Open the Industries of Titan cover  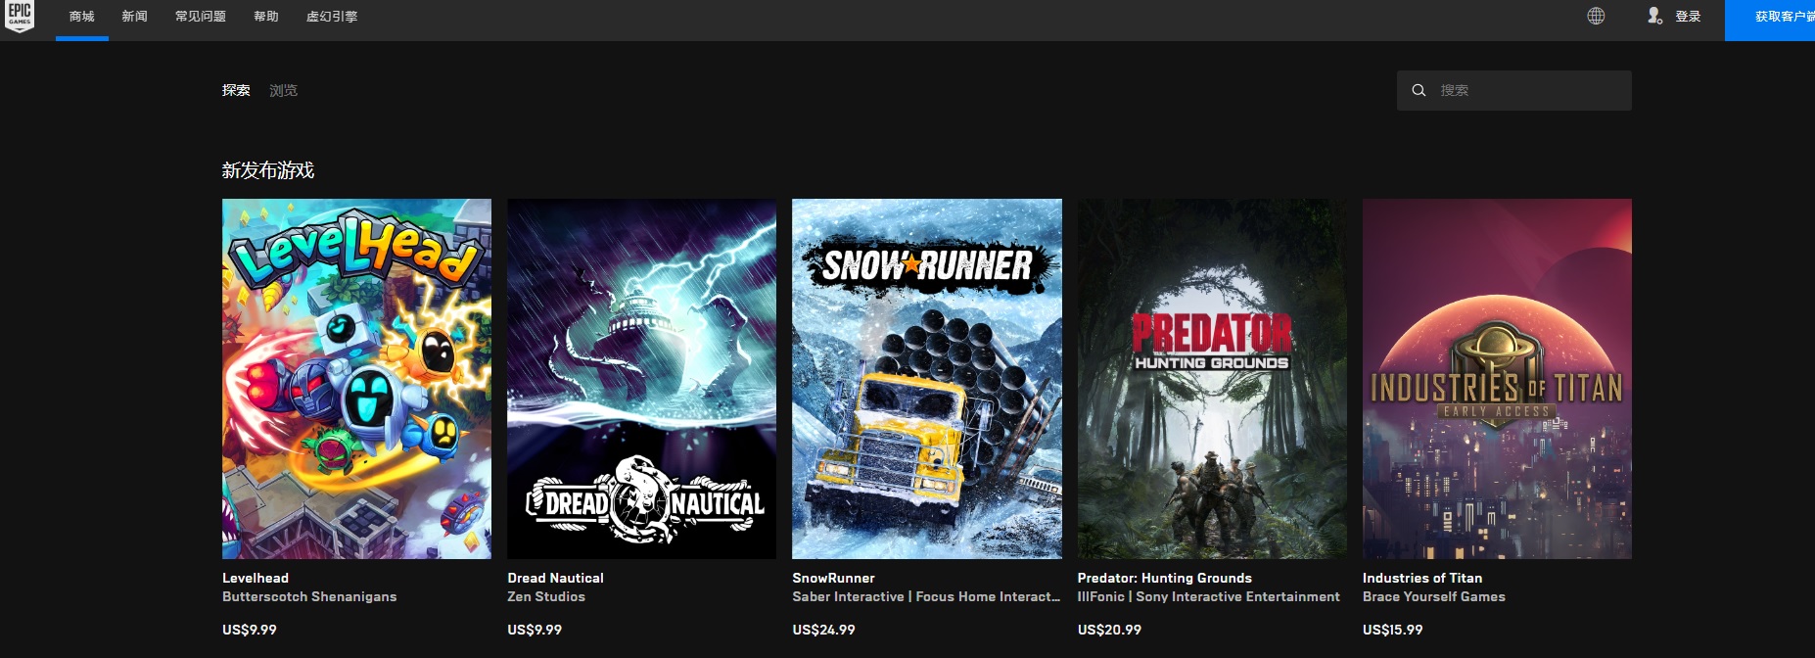[1497, 379]
